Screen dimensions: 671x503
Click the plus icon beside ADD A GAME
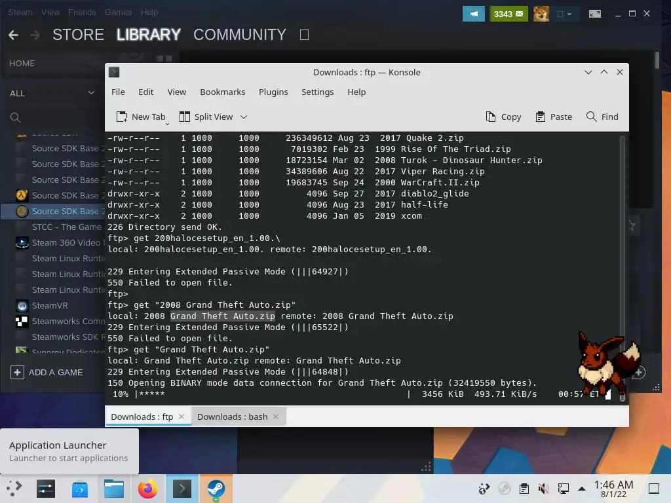click(x=17, y=373)
